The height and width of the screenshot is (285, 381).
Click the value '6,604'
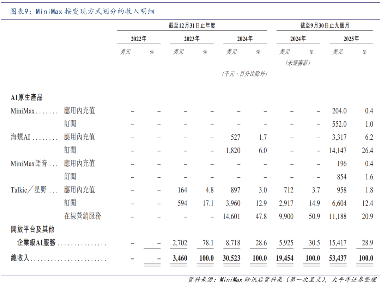tap(339, 203)
